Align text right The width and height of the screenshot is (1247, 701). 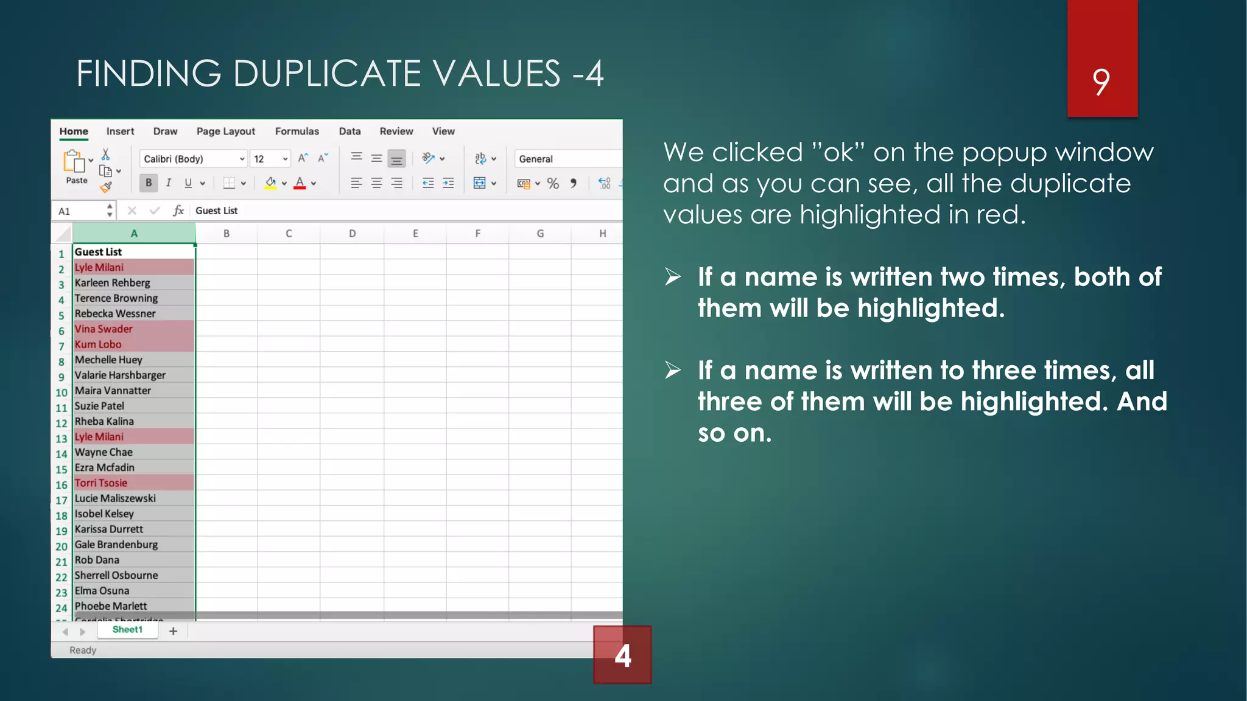396,183
